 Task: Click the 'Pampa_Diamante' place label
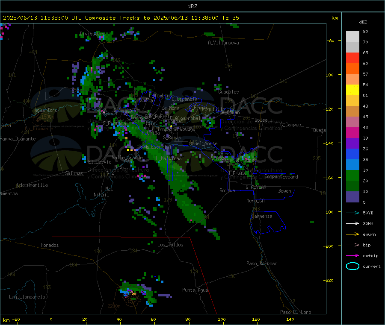[x=18, y=139]
